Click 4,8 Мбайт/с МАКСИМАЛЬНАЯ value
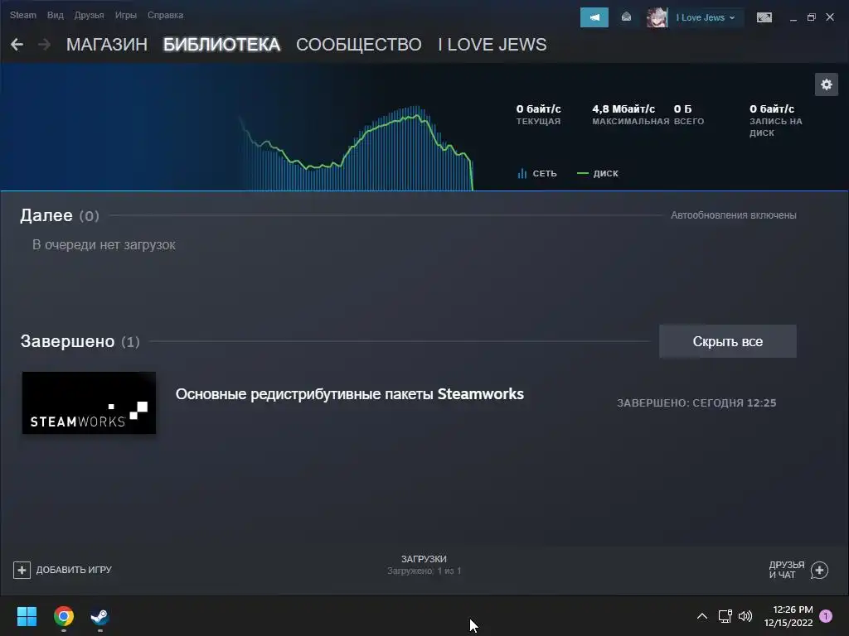849x636 pixels. [x=630, y=114]
